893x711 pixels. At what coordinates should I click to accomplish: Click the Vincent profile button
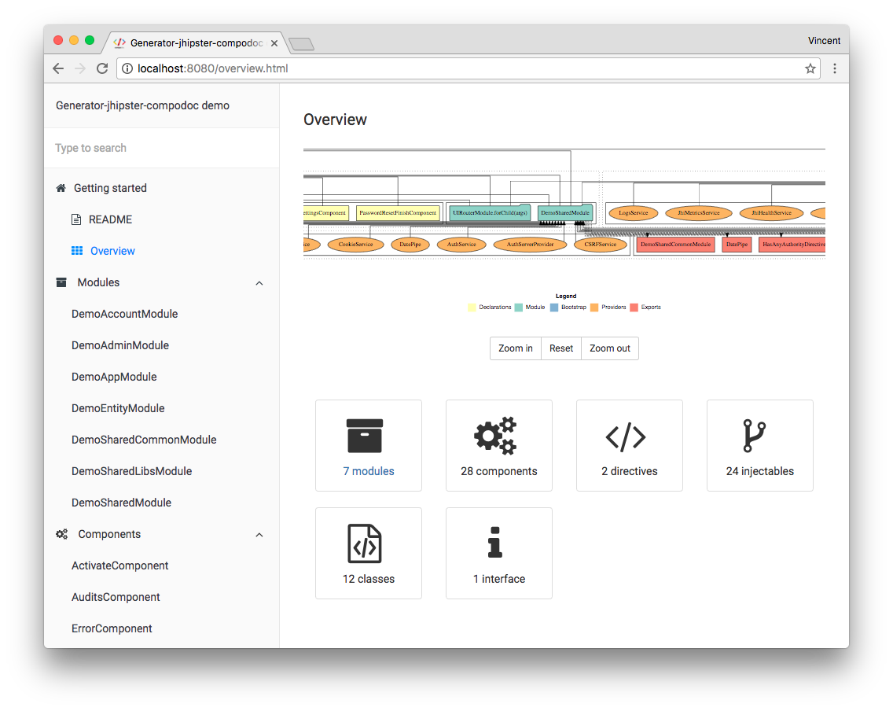(824, 40)
